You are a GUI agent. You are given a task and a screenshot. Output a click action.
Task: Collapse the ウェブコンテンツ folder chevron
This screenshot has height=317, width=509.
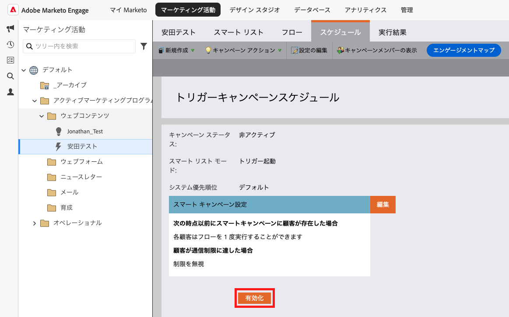point(42,116)
